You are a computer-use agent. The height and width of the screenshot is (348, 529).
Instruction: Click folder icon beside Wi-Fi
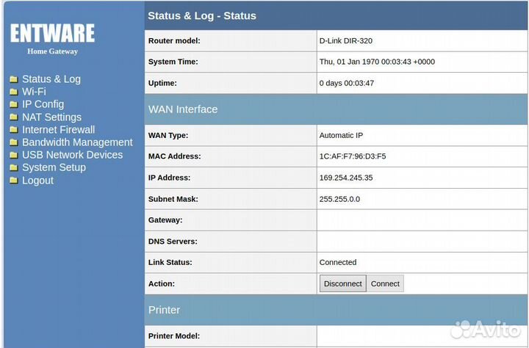tap(13, 92)
